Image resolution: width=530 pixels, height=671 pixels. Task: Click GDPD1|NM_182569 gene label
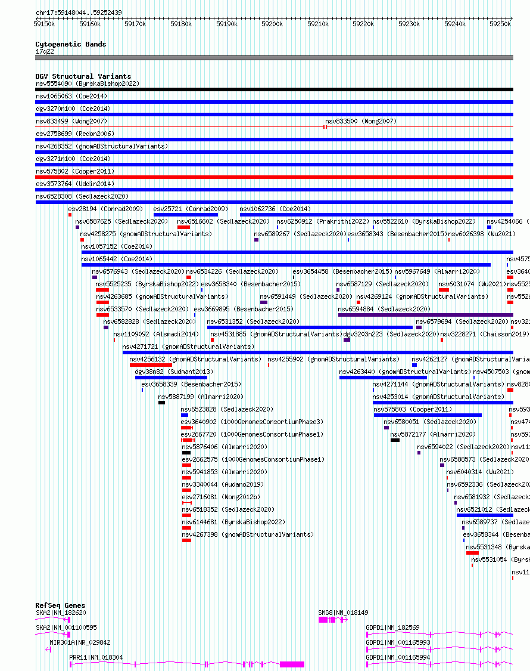(393, 627)
